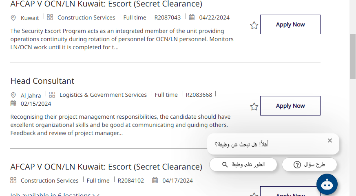This screenshot has width=356, height=196.
Task: Click the calendar icon beside 02/15/2024
Action: click(13, 103)
